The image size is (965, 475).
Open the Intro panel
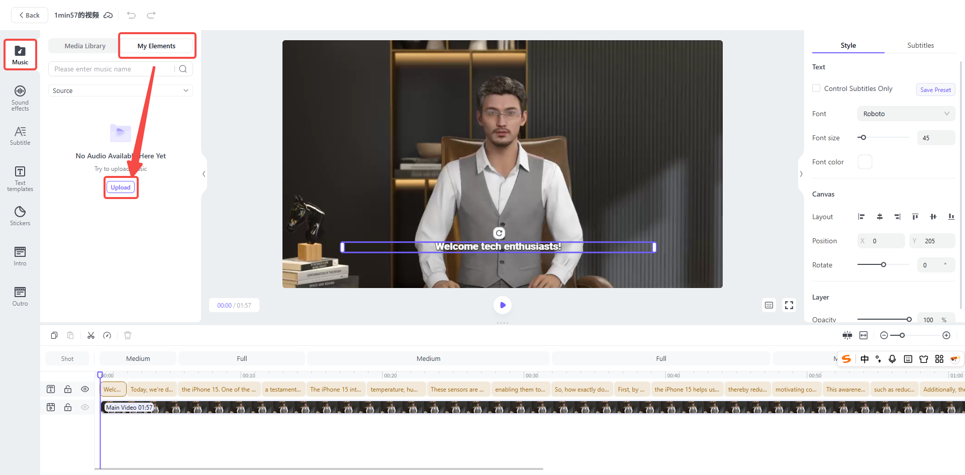pos(20,256)
